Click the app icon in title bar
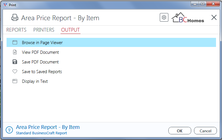This screenshot has width=222, height=140. (5, 5)
